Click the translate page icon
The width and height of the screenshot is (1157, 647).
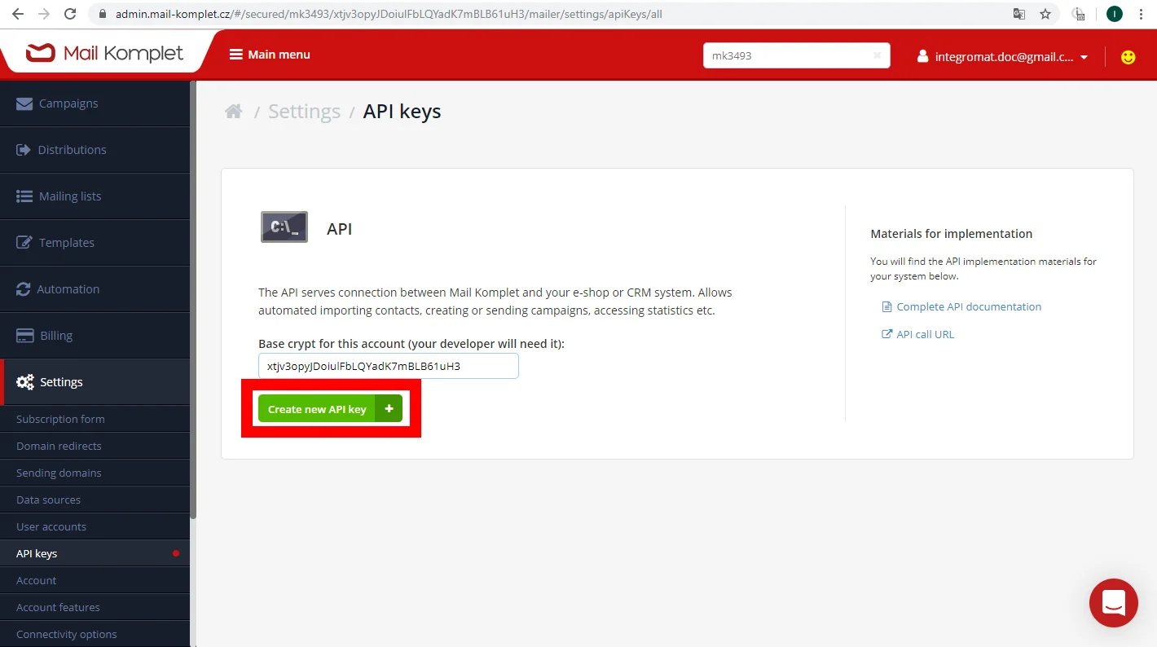coord(1019,14)
